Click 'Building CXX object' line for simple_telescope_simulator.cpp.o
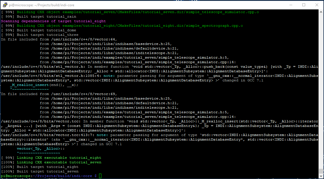The width and height of the screenshot is (324, 179). point(130,12)
